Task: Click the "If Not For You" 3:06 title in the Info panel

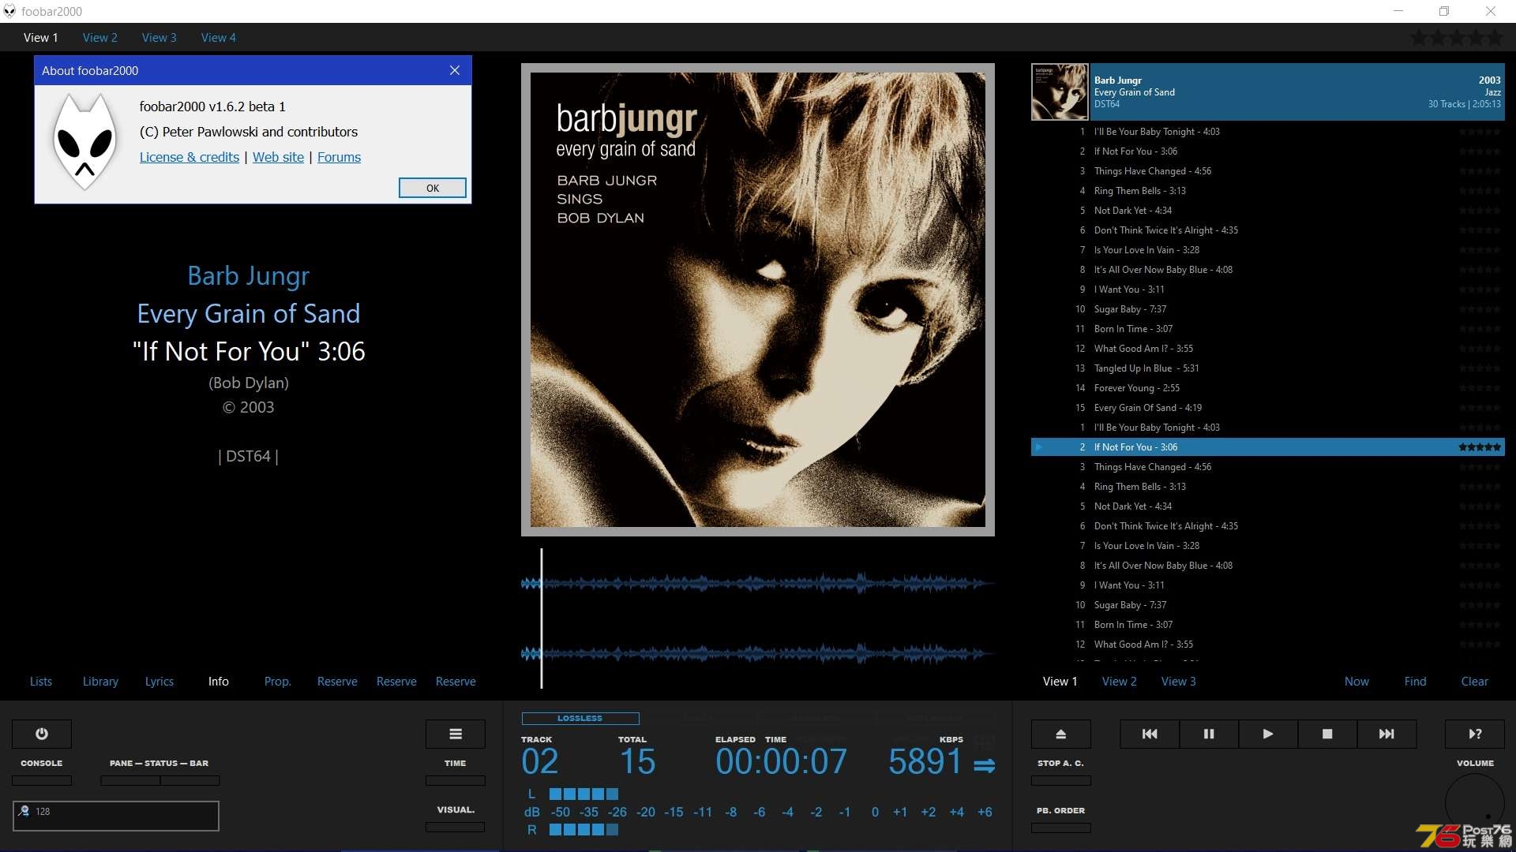Action: pos(249,351)
